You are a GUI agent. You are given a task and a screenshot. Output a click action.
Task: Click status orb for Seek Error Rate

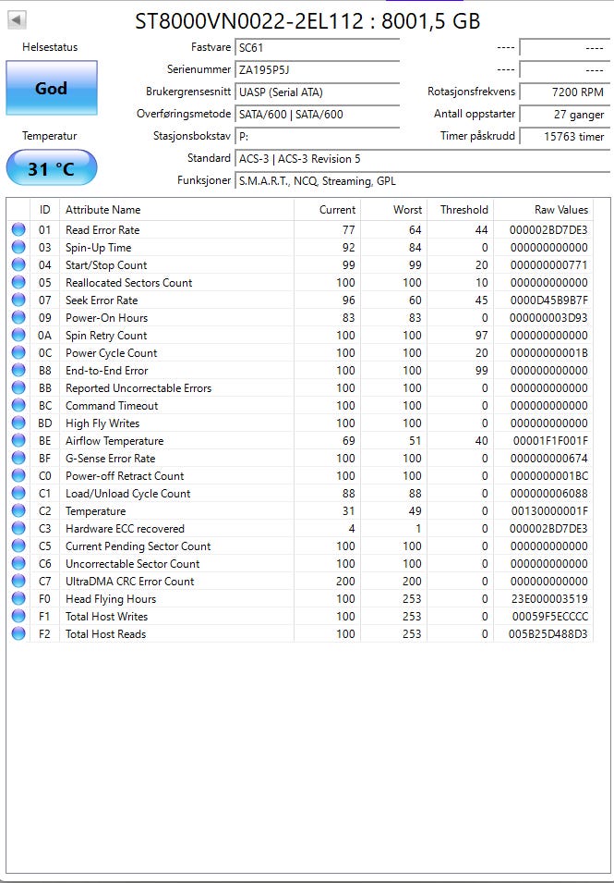click(18, 300)
